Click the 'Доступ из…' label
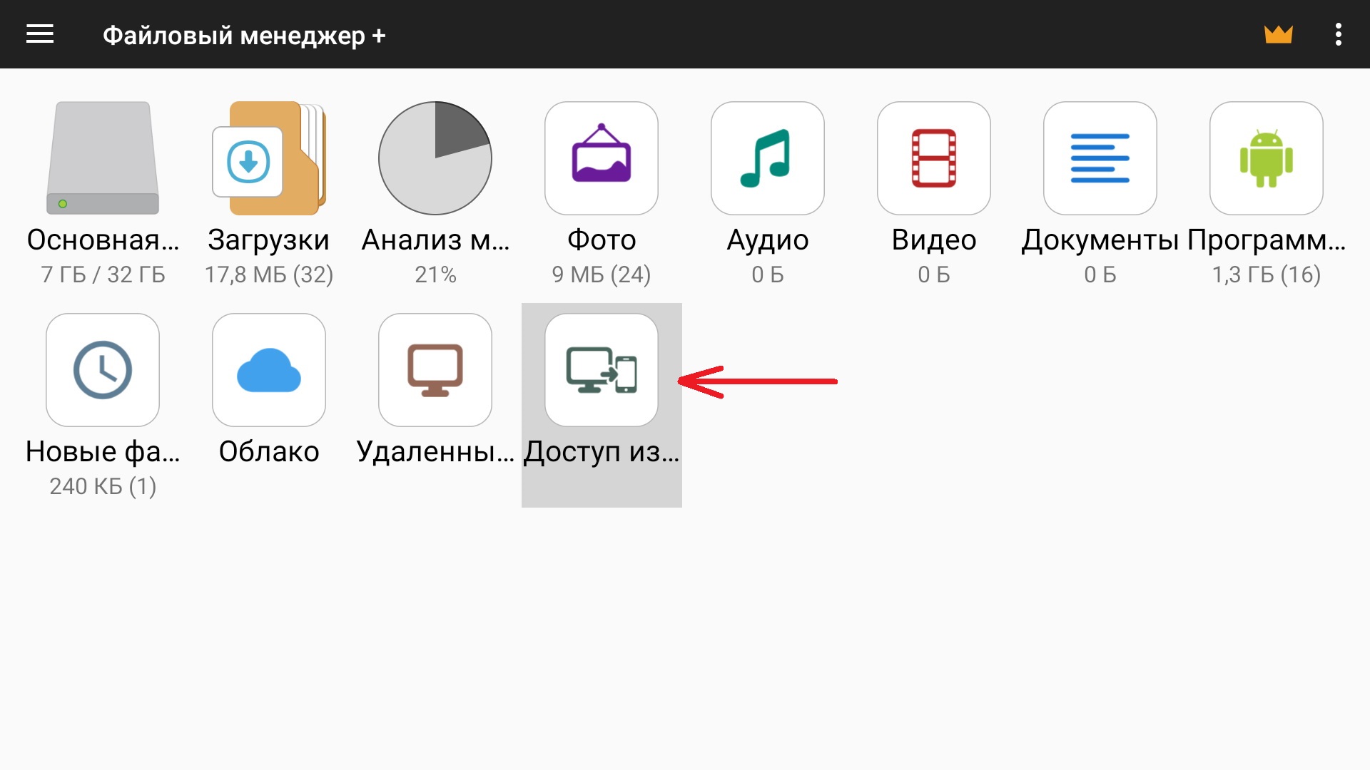This screenshot has width=1370, height=770. (x=602, y=452)
